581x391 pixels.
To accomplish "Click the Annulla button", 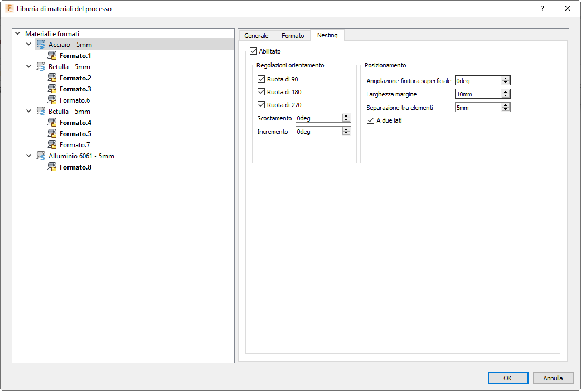I will pos(553,378).
